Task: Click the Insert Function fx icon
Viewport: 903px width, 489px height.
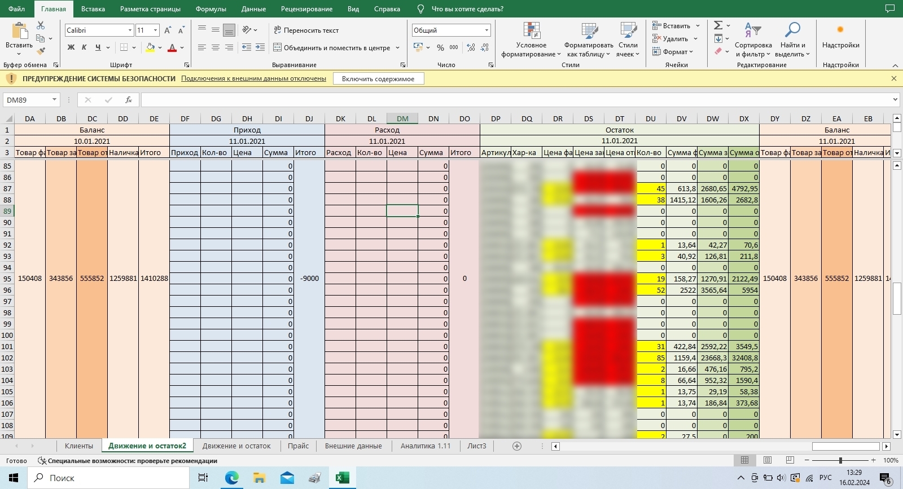Action: (129, 100)
